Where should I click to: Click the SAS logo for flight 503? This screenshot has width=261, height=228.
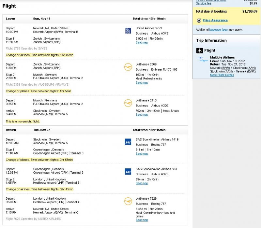click(128, 172)
